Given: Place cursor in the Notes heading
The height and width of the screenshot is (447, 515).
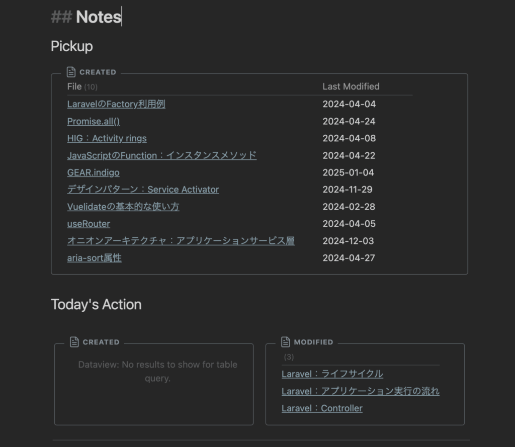Looking at the screenshot, I should 99,17.
